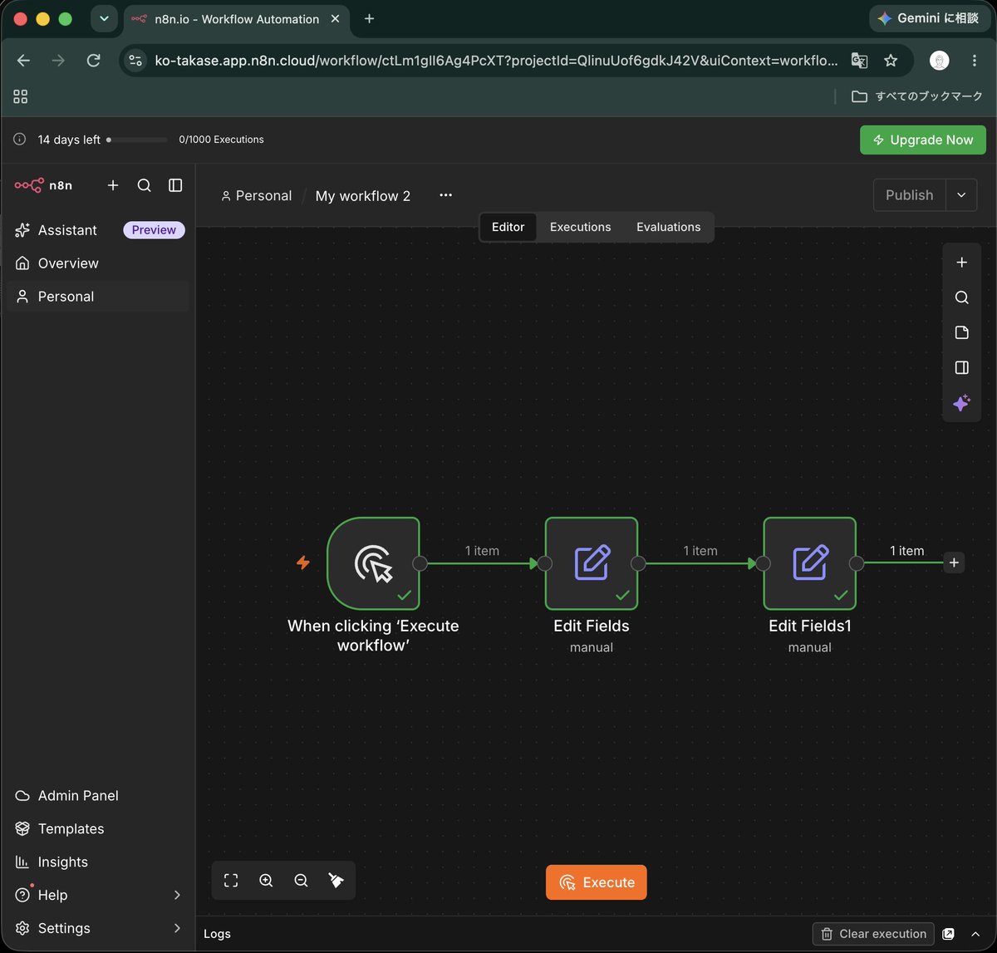997x953 pixels.
Task: Switch to the Executions tab
Action: point(580,227)
